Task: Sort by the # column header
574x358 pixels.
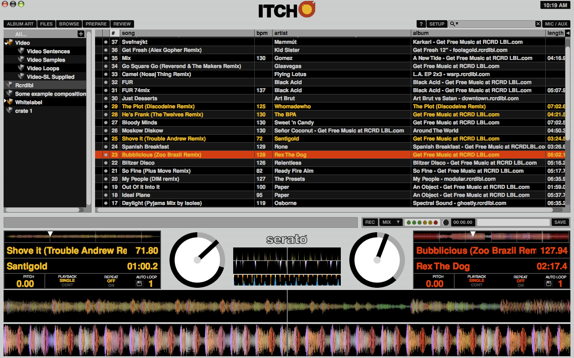Action: [115, 33]
